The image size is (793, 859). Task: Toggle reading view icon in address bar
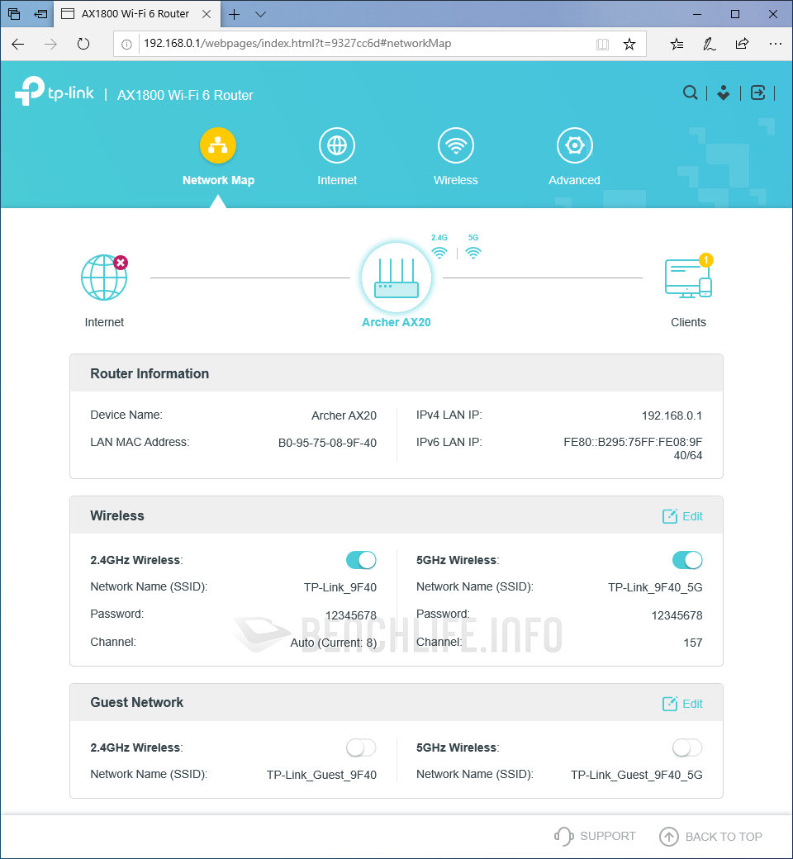(x=602, y=45)
